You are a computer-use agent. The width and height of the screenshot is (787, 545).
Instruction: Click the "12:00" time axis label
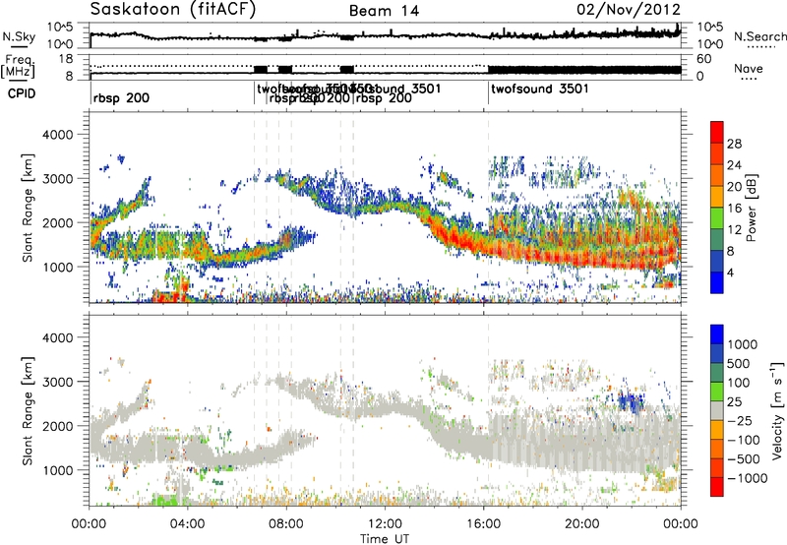pos(385,524)
